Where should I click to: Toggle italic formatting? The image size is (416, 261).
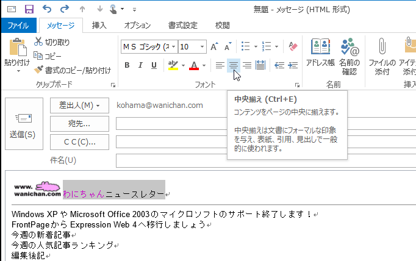[x=140, y=65]
